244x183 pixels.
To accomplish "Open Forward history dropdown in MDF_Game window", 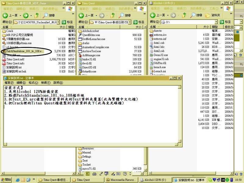I will click(31, 16).
